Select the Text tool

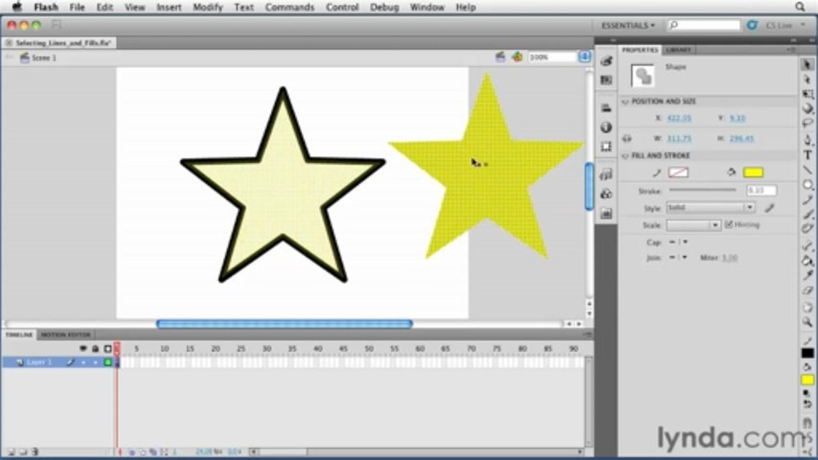808,155
